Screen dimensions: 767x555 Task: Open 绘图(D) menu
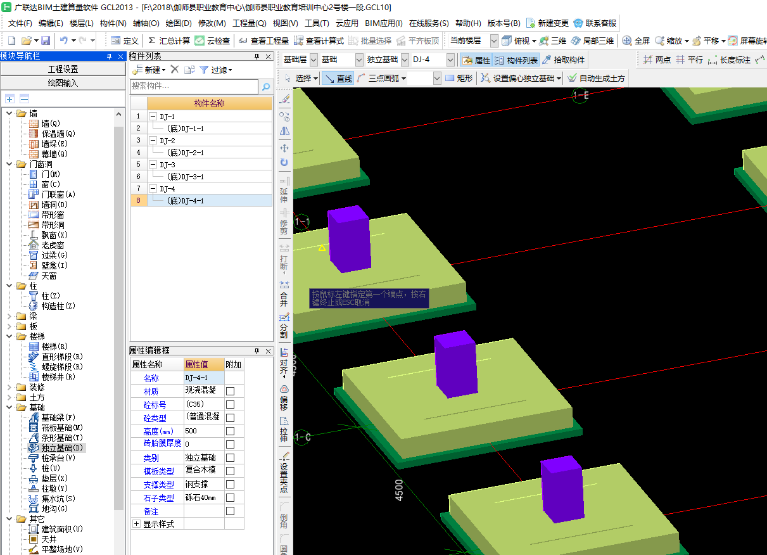click(x=179, y=23)
